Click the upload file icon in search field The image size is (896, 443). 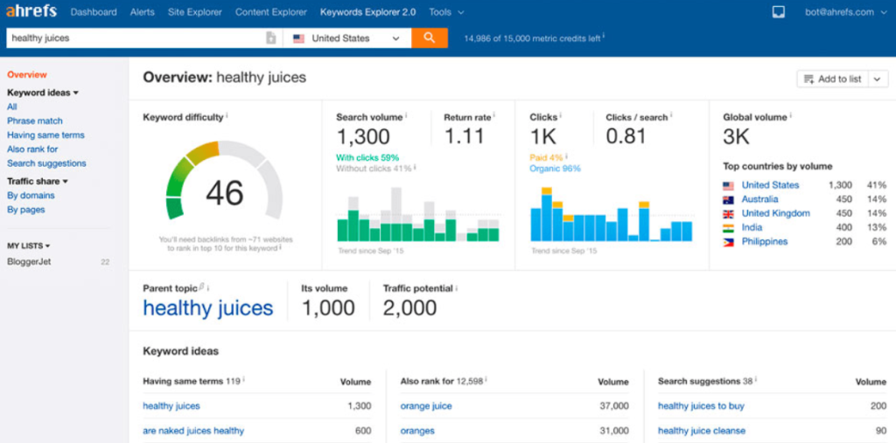point(271,38)
